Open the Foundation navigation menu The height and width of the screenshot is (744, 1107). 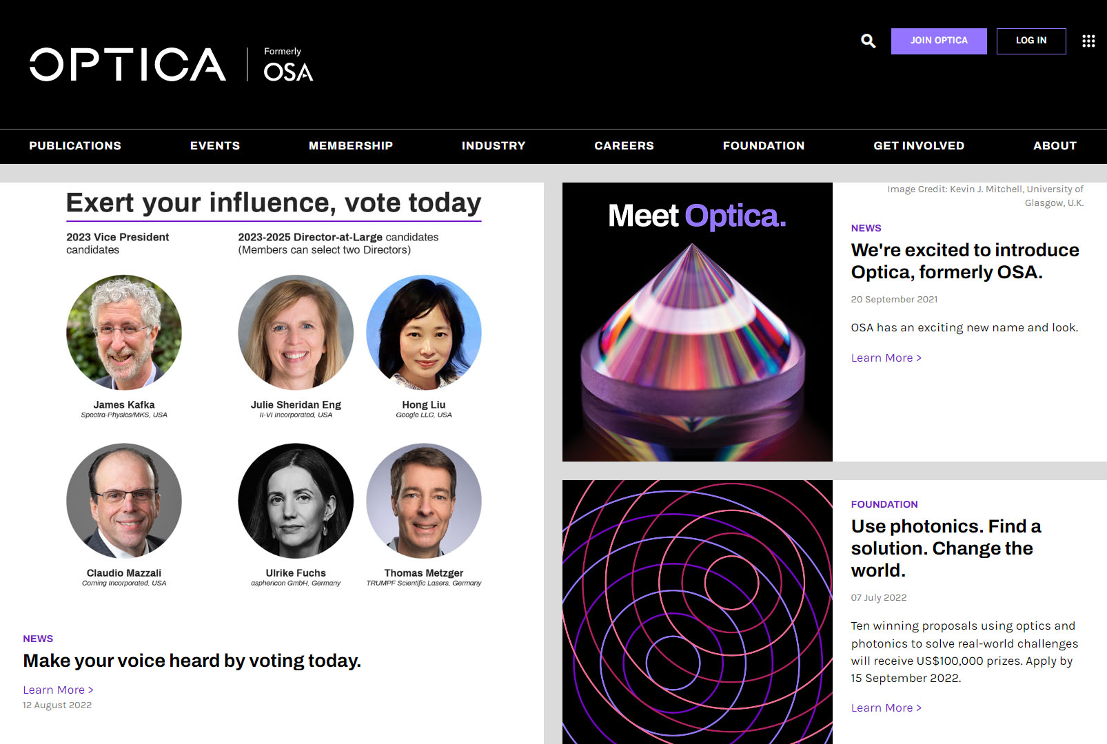[763, 146]
